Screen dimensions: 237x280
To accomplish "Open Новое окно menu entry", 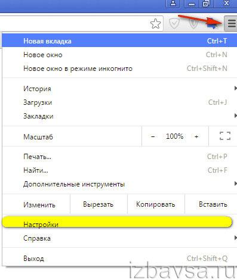I will click(119, 55).
